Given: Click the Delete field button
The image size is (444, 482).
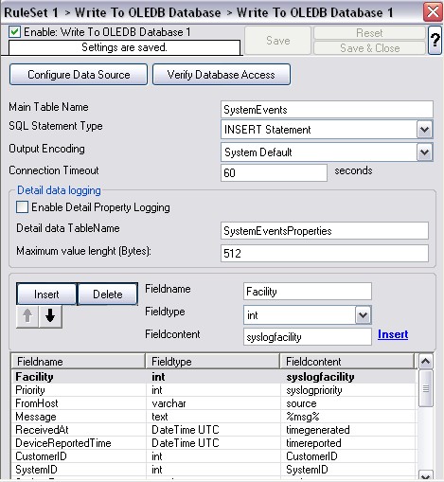Looking at the screenshot, I should pos(108,295).
